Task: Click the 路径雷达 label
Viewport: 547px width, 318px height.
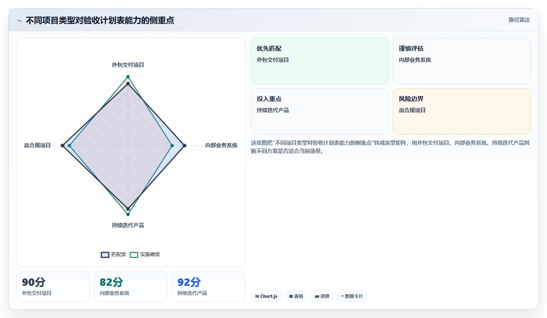Action: [x=519, y=20]
